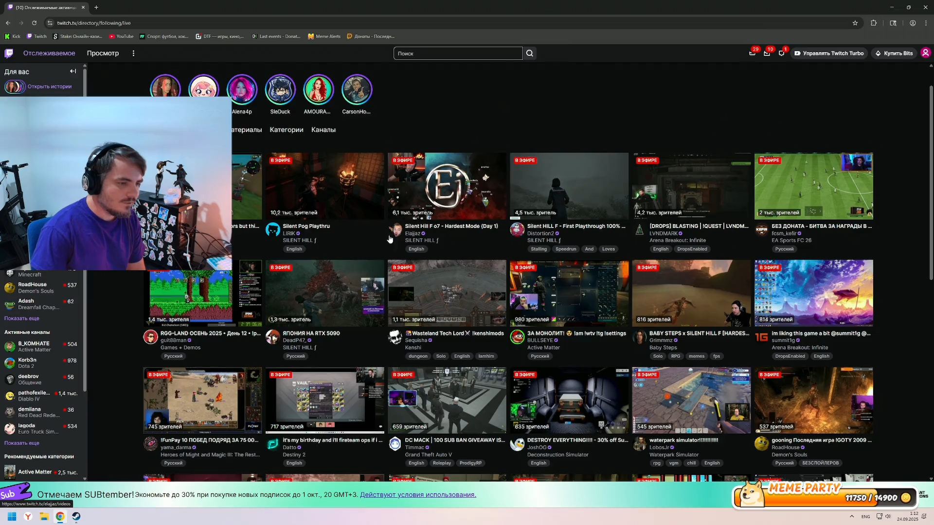Image resolution: width=934 pixels, height=525 pixels.
Task: Click the Управлять Twitch Turbo button
Action: point(829,53)
